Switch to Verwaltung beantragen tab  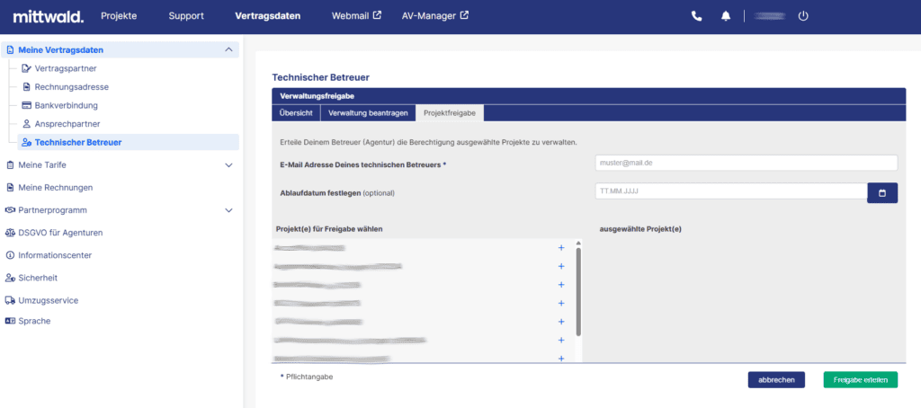point(368,113)
